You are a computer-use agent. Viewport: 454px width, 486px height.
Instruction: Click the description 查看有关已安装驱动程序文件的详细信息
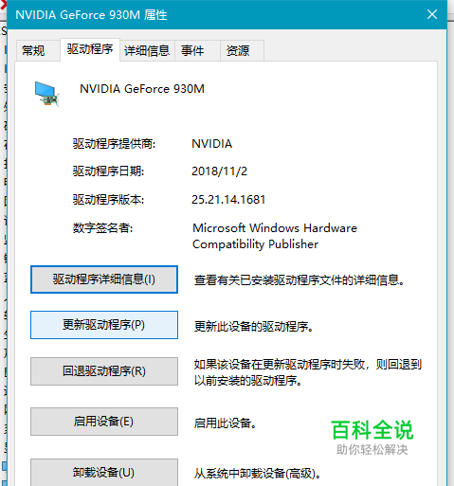[300, 280]
